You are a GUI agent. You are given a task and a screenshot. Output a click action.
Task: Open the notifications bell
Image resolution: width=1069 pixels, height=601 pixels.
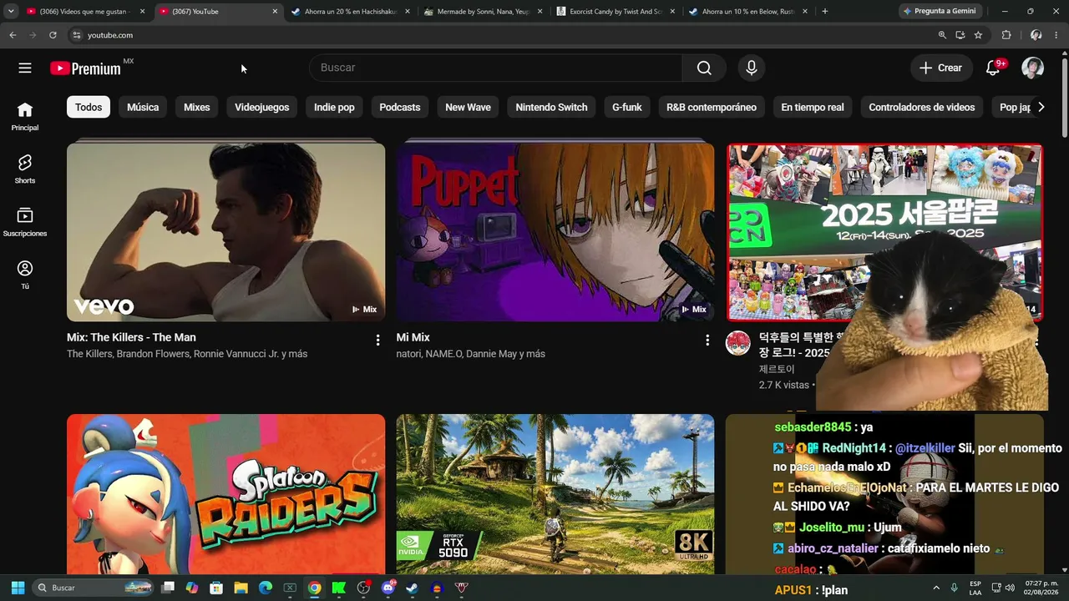point(993,68)
